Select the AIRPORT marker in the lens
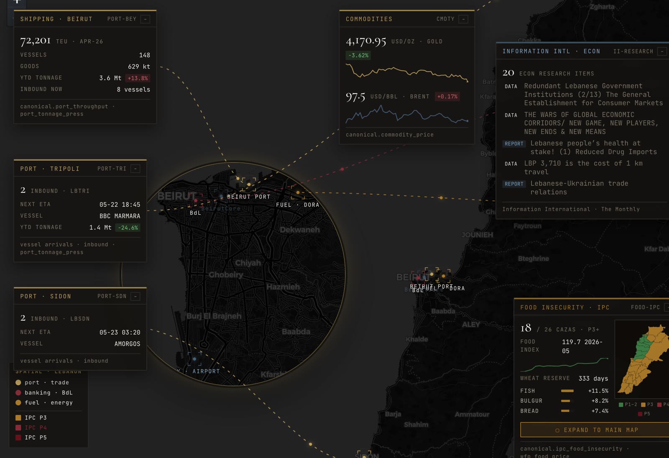 point(194,359)
